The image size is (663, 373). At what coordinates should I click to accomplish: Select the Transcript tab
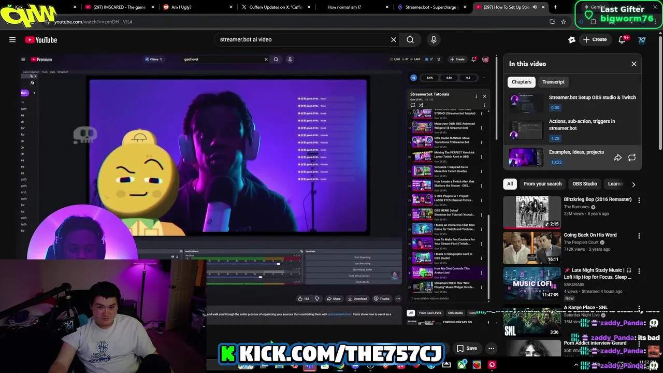coord(553,82)
